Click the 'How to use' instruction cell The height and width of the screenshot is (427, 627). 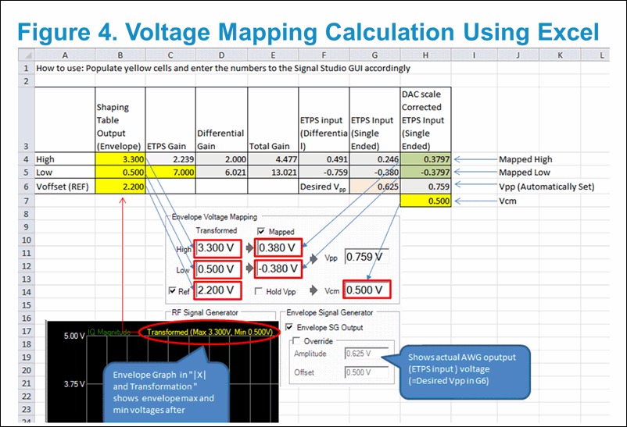coord(223,68)
